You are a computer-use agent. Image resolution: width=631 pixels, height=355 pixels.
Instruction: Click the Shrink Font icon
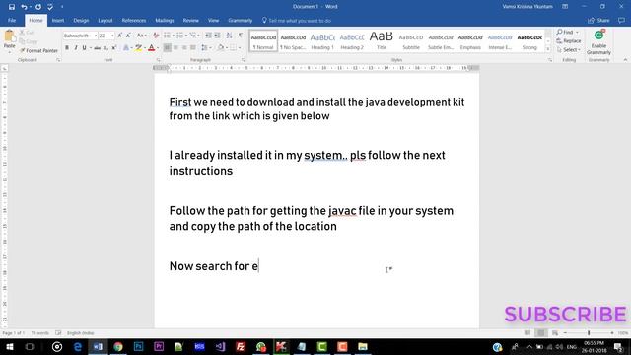tap(128, 35)
